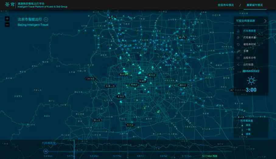Click 丰台区 district label on map
Viewport: 276px width, 159px height.
click(121, 96)
